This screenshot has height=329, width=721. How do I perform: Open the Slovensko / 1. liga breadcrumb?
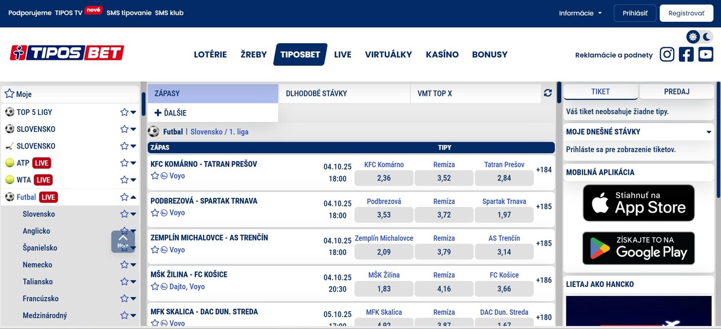coord(220,132)
